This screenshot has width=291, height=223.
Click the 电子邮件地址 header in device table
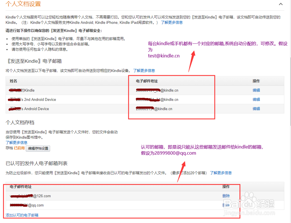coord(147,81)
